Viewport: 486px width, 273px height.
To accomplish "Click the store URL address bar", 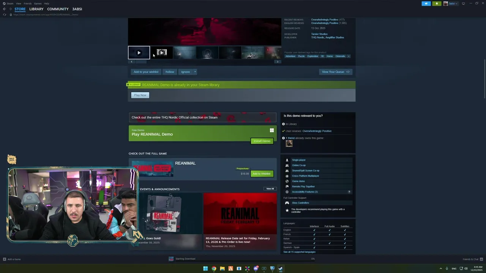I will point(46,14).
